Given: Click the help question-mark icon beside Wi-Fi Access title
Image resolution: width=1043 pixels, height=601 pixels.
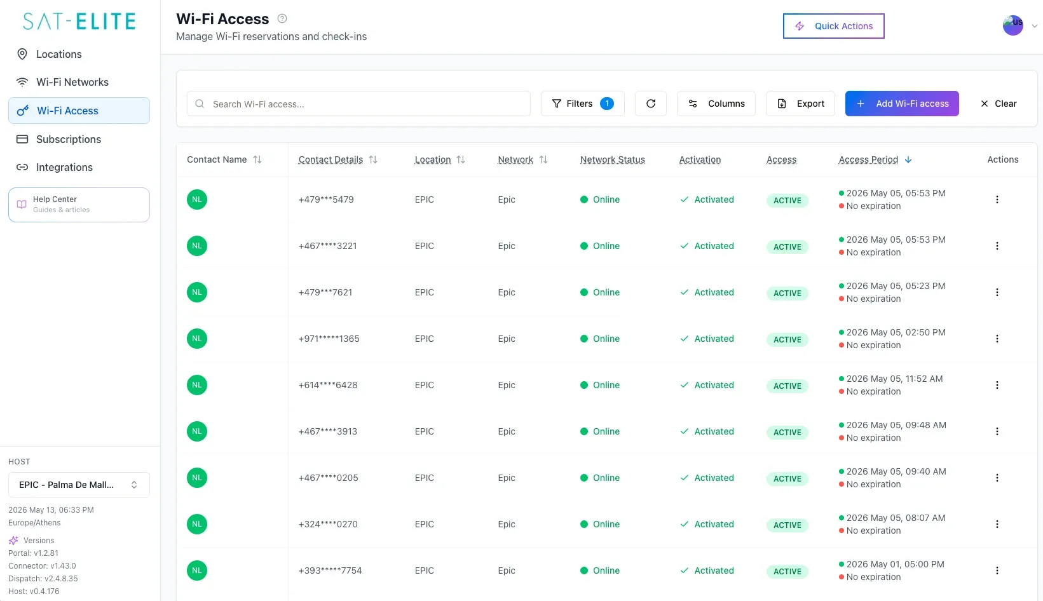Looking at the screenshot, I should point(282,19).
